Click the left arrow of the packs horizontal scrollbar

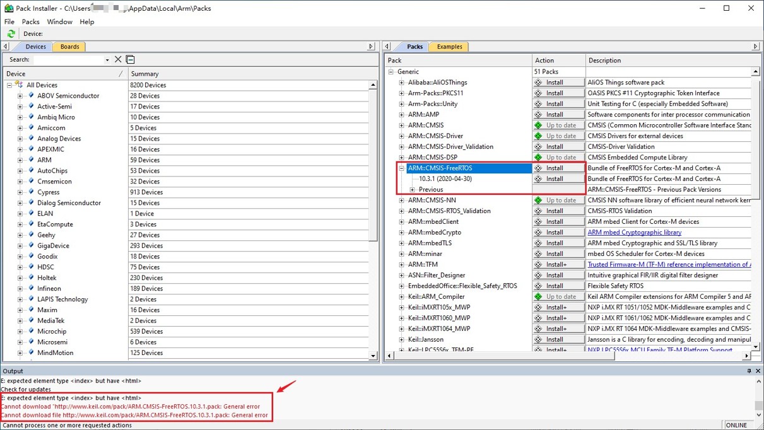tap(390, 356)
